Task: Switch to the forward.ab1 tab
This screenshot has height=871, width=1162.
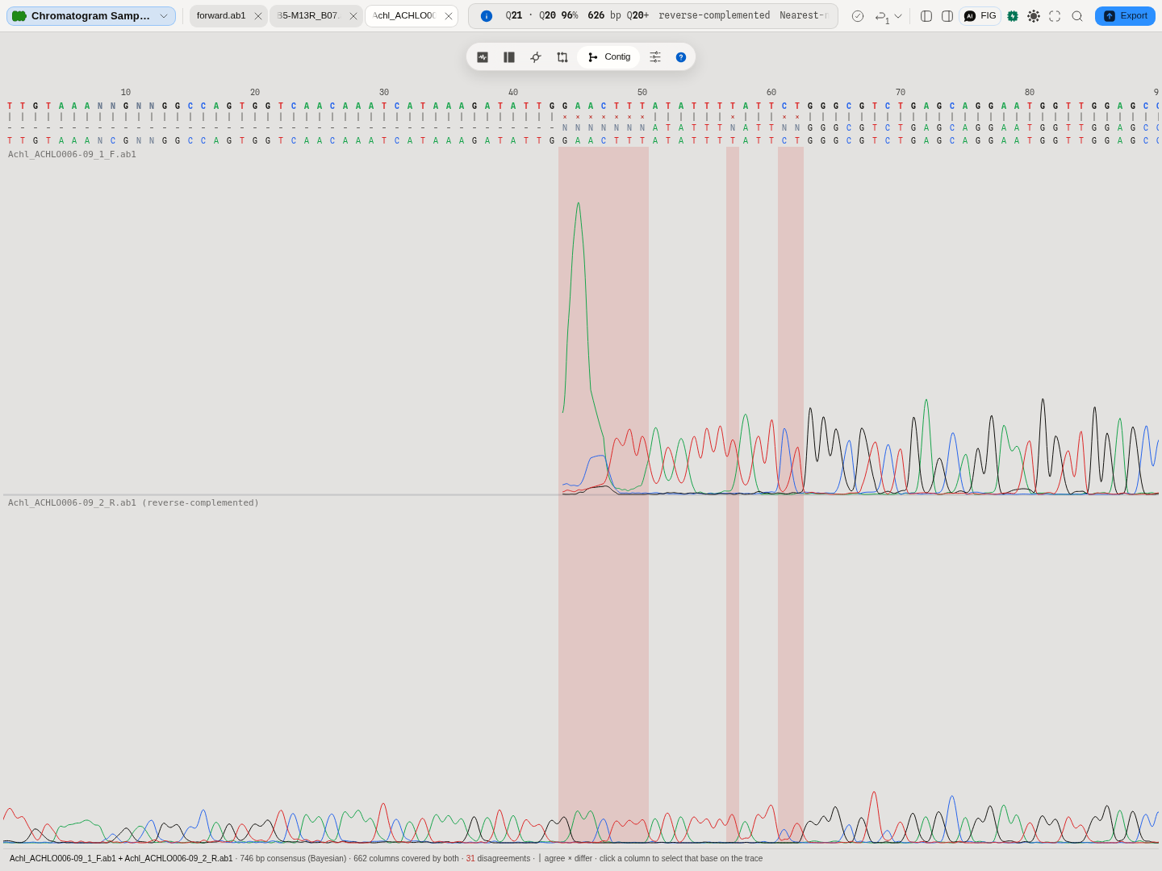Action: [221, 16]
